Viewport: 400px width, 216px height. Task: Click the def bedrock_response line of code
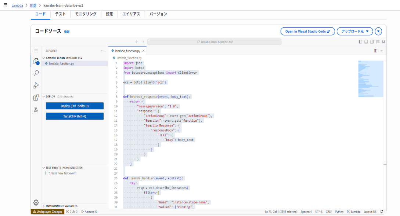click(x=156, y=96)
